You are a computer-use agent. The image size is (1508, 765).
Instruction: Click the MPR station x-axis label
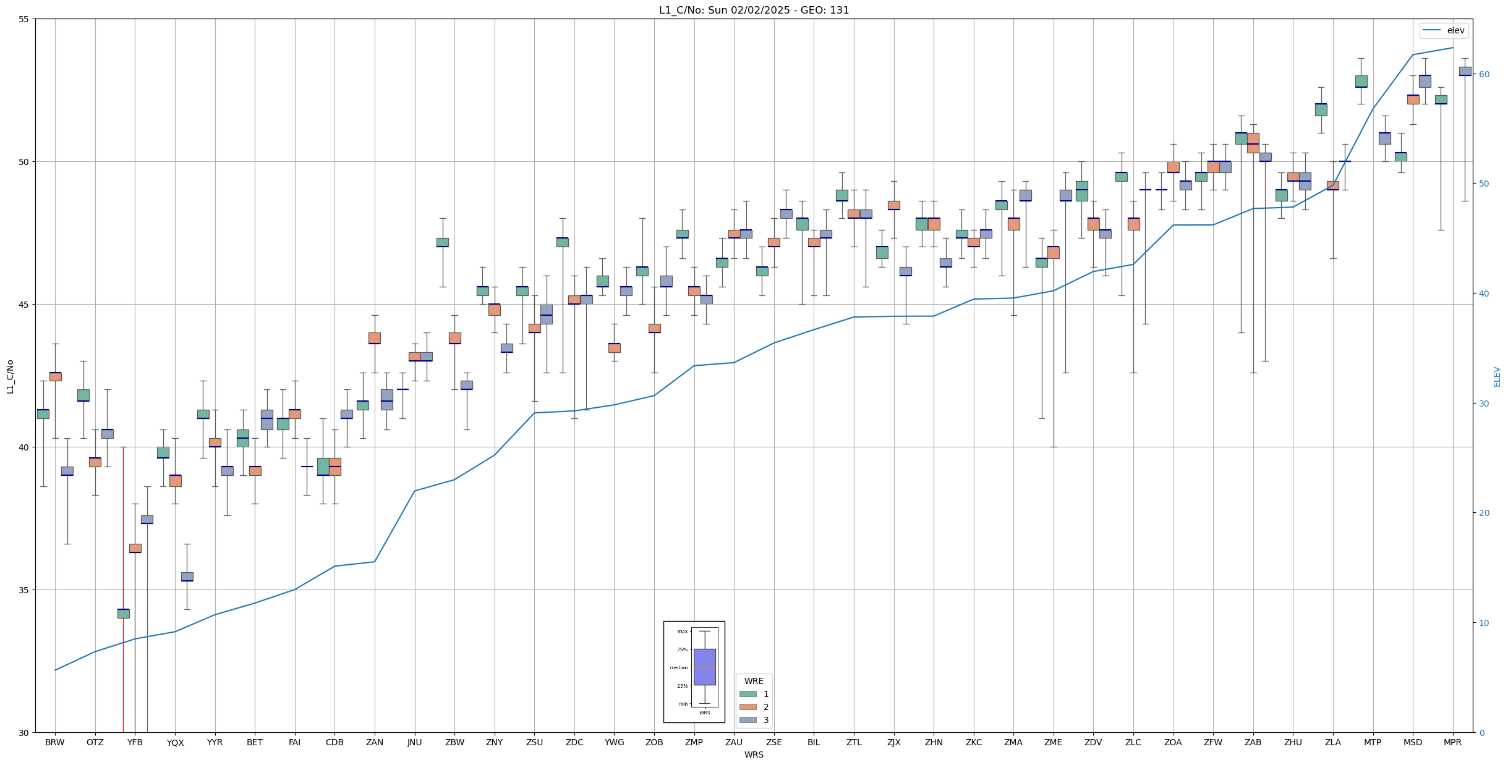[1452, 742]
